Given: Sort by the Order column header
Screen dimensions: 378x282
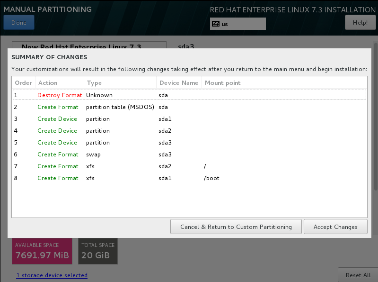Looking at the screenshot, I should (x=24, y=83).
